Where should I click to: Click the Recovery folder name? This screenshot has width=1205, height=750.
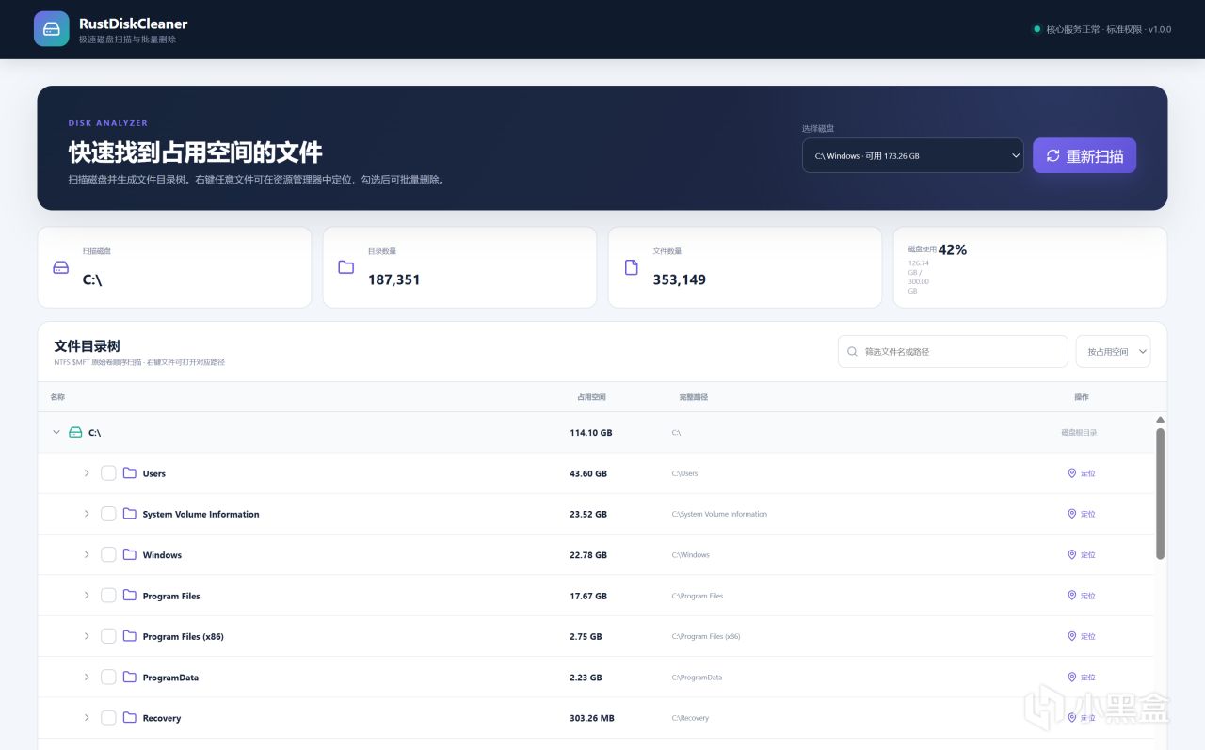tap(162, 718)
